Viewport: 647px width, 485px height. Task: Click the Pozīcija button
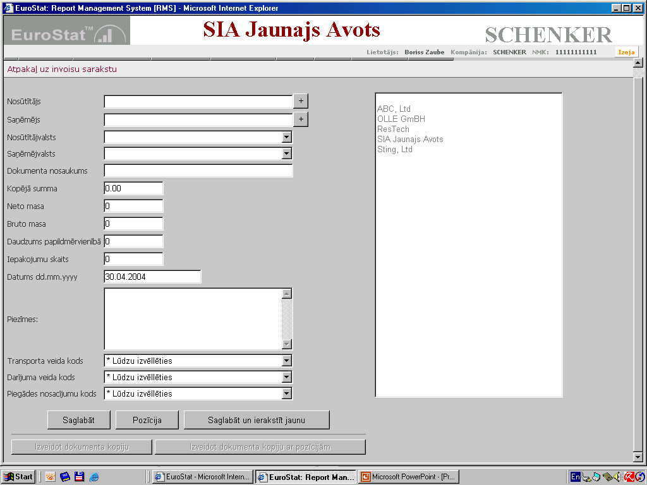(147, 420)
